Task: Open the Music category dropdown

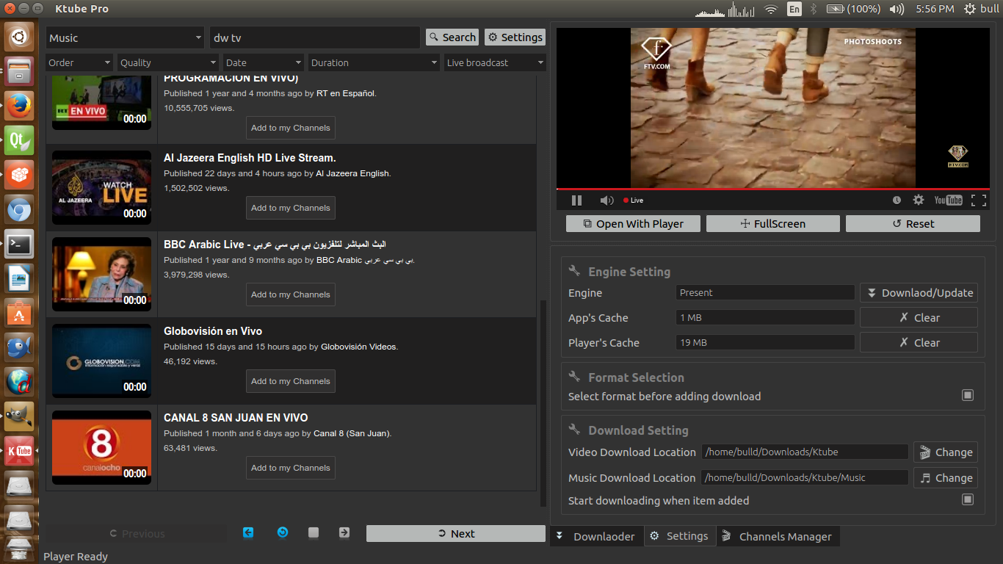Action: [x=125, y=37]
